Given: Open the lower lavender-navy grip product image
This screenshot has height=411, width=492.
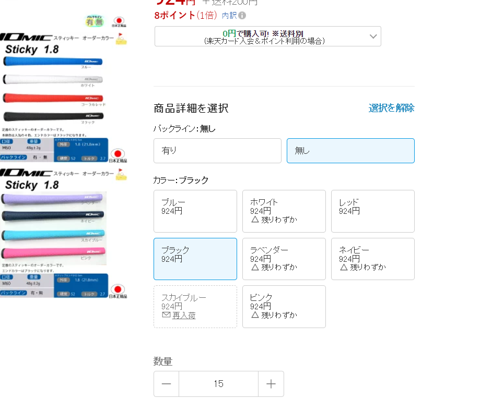Looking at the screenshot, I should pyautogui.click(x=63, y=232).
